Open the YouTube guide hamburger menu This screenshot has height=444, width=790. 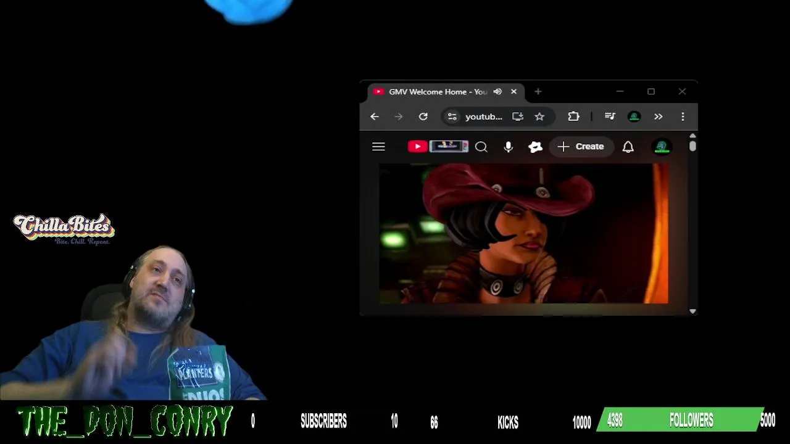click(378, 147)
